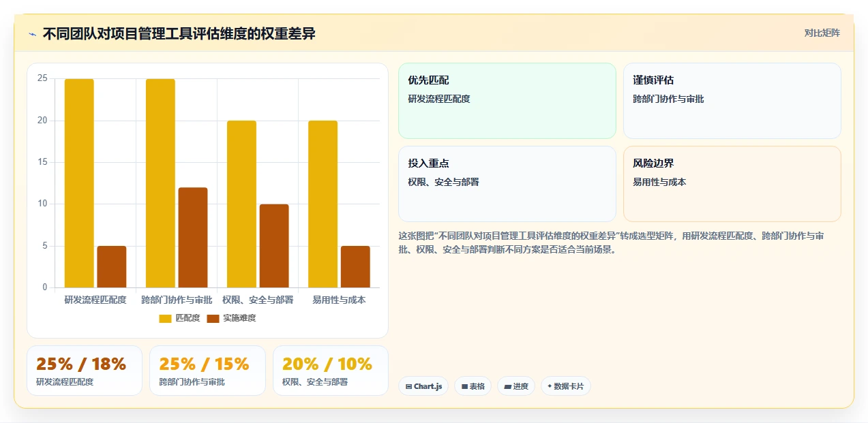Click the 数据卡片 sparkle icon

(550, 386)
